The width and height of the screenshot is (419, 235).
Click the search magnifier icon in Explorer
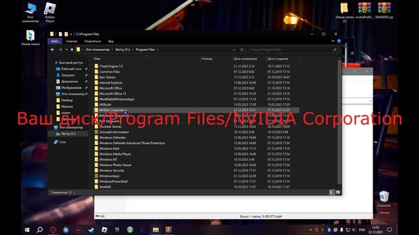point(335,50)
